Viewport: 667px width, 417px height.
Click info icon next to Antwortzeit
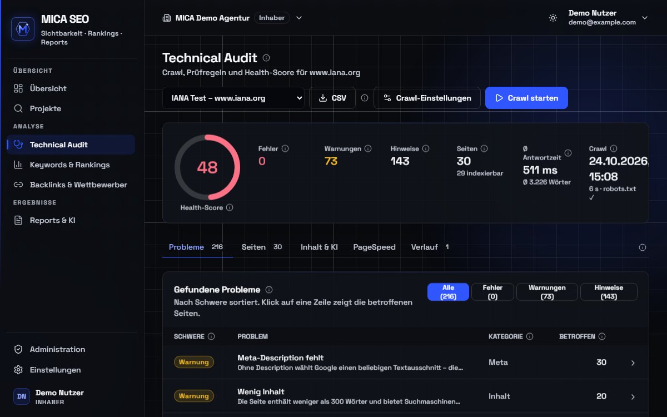(x=568, y=153)
